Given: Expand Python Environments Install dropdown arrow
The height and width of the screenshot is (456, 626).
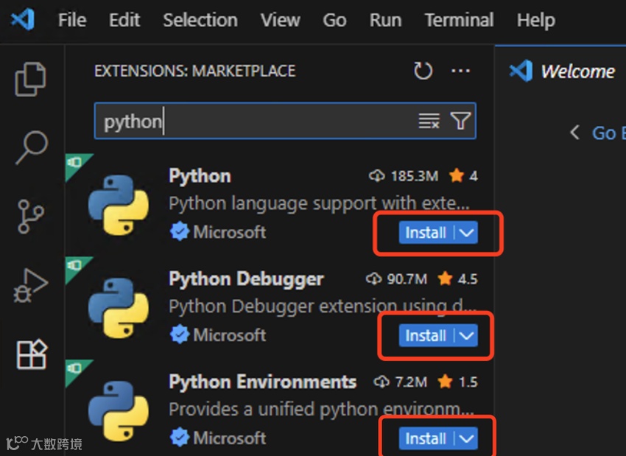Looking at the screenshot, I should [x=467, y=439].
